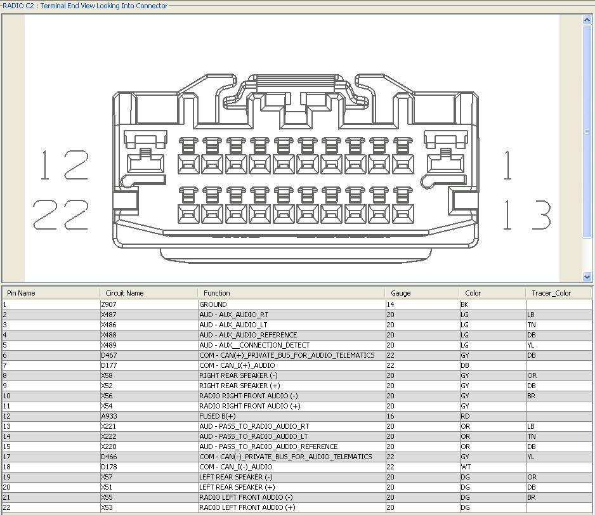Image resolution: width=595 pixels, height=515 pixels.
Task: Click the X489 AUX CONNECTION_DETECT row
Action: (254, 345)
